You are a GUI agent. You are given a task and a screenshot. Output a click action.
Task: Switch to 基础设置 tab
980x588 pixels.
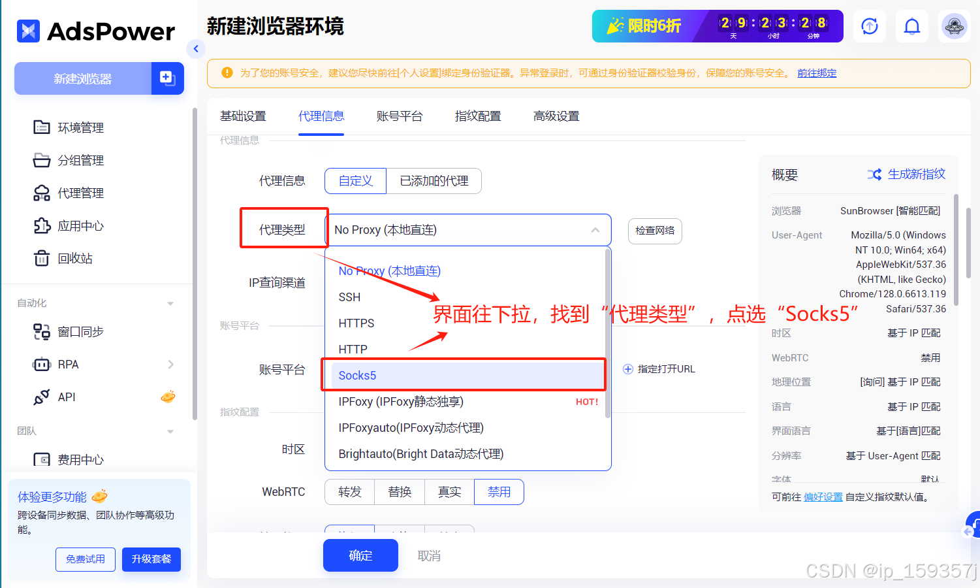(243, 116)
